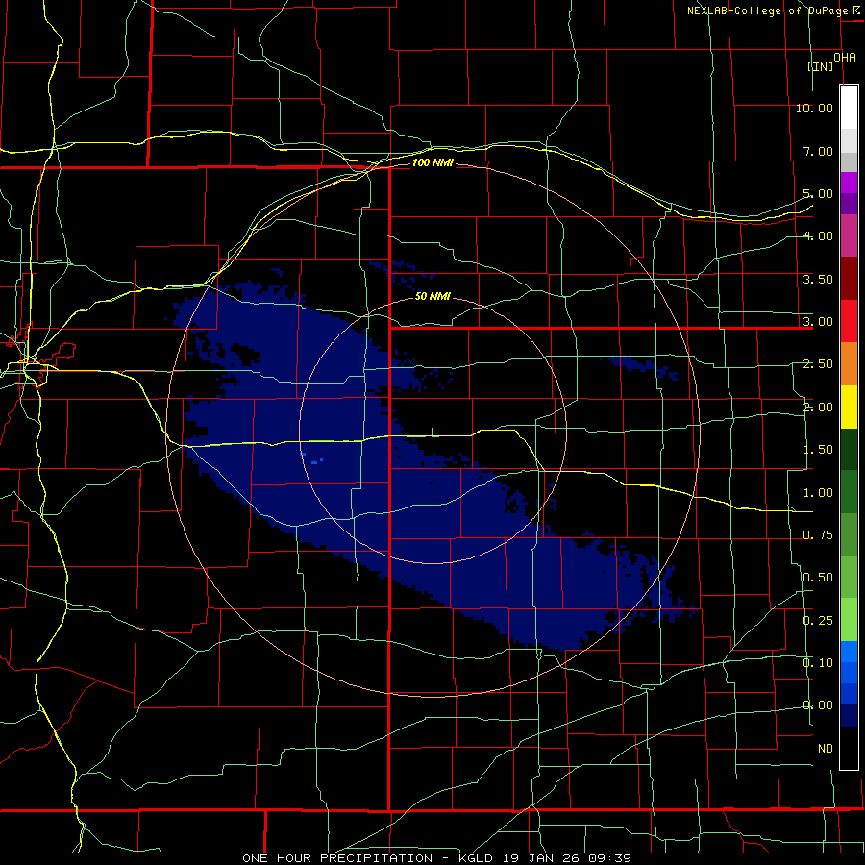Click the 3.50 scale label
This screenshot has width=865, height=865.
tap(818, 279)
